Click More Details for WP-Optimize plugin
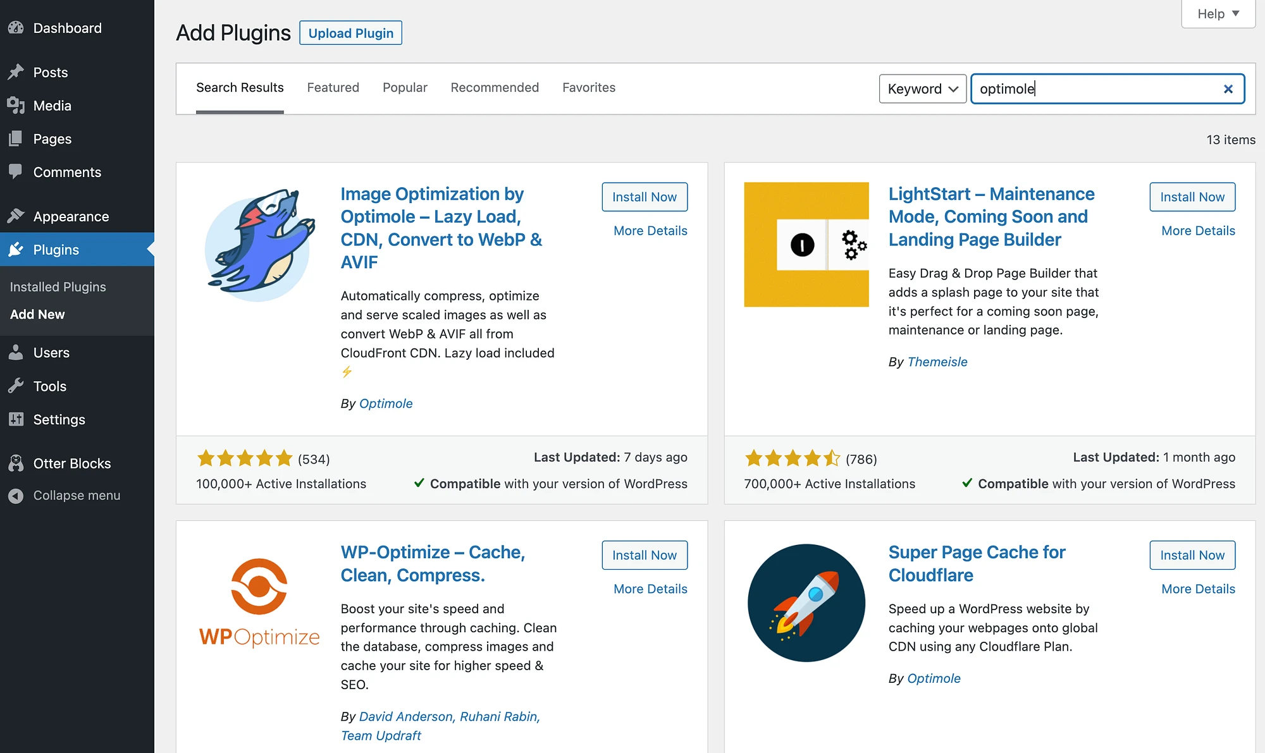 [650, 589]
